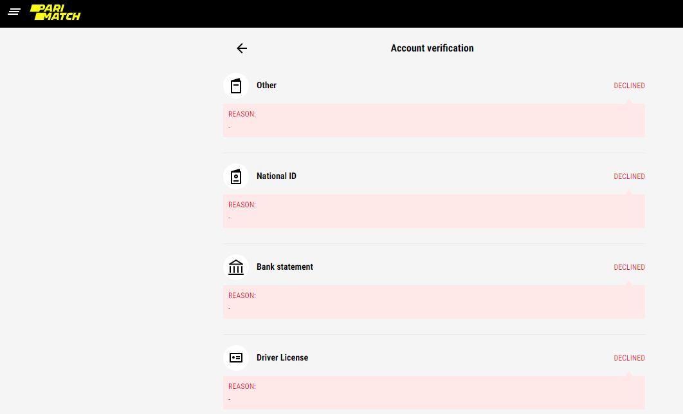683x414 pixels.
Task: Click the National ID passport icon
Action: (x=236, y=176)
